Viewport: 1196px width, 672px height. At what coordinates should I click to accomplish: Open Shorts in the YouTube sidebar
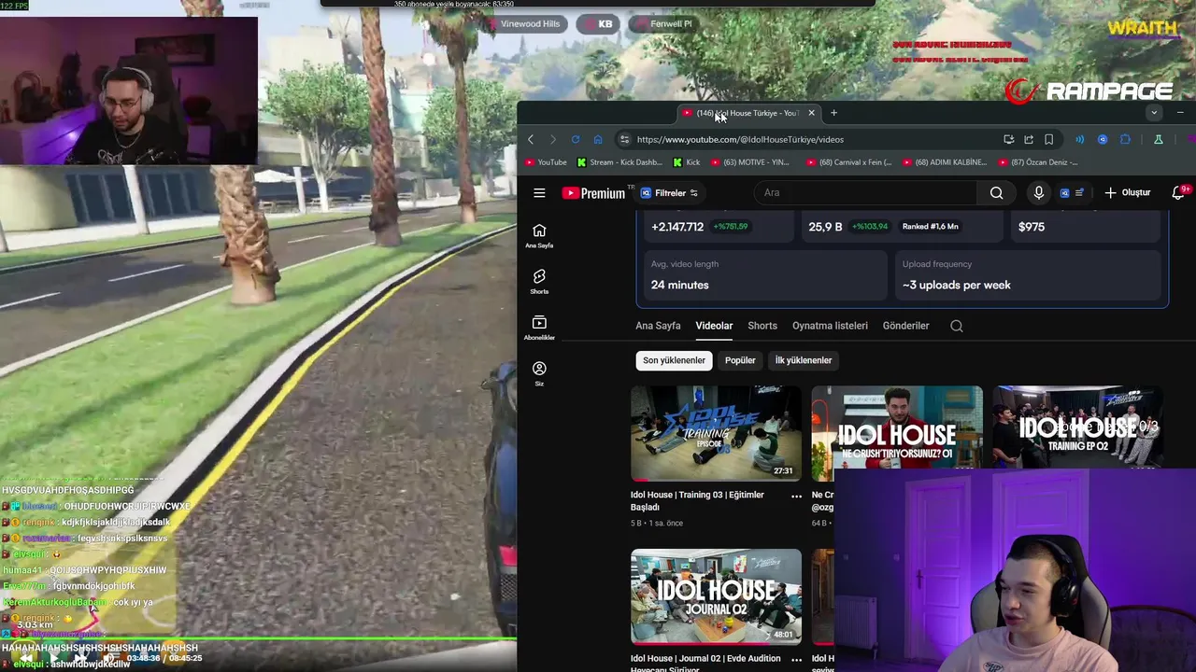pos(539,282)
